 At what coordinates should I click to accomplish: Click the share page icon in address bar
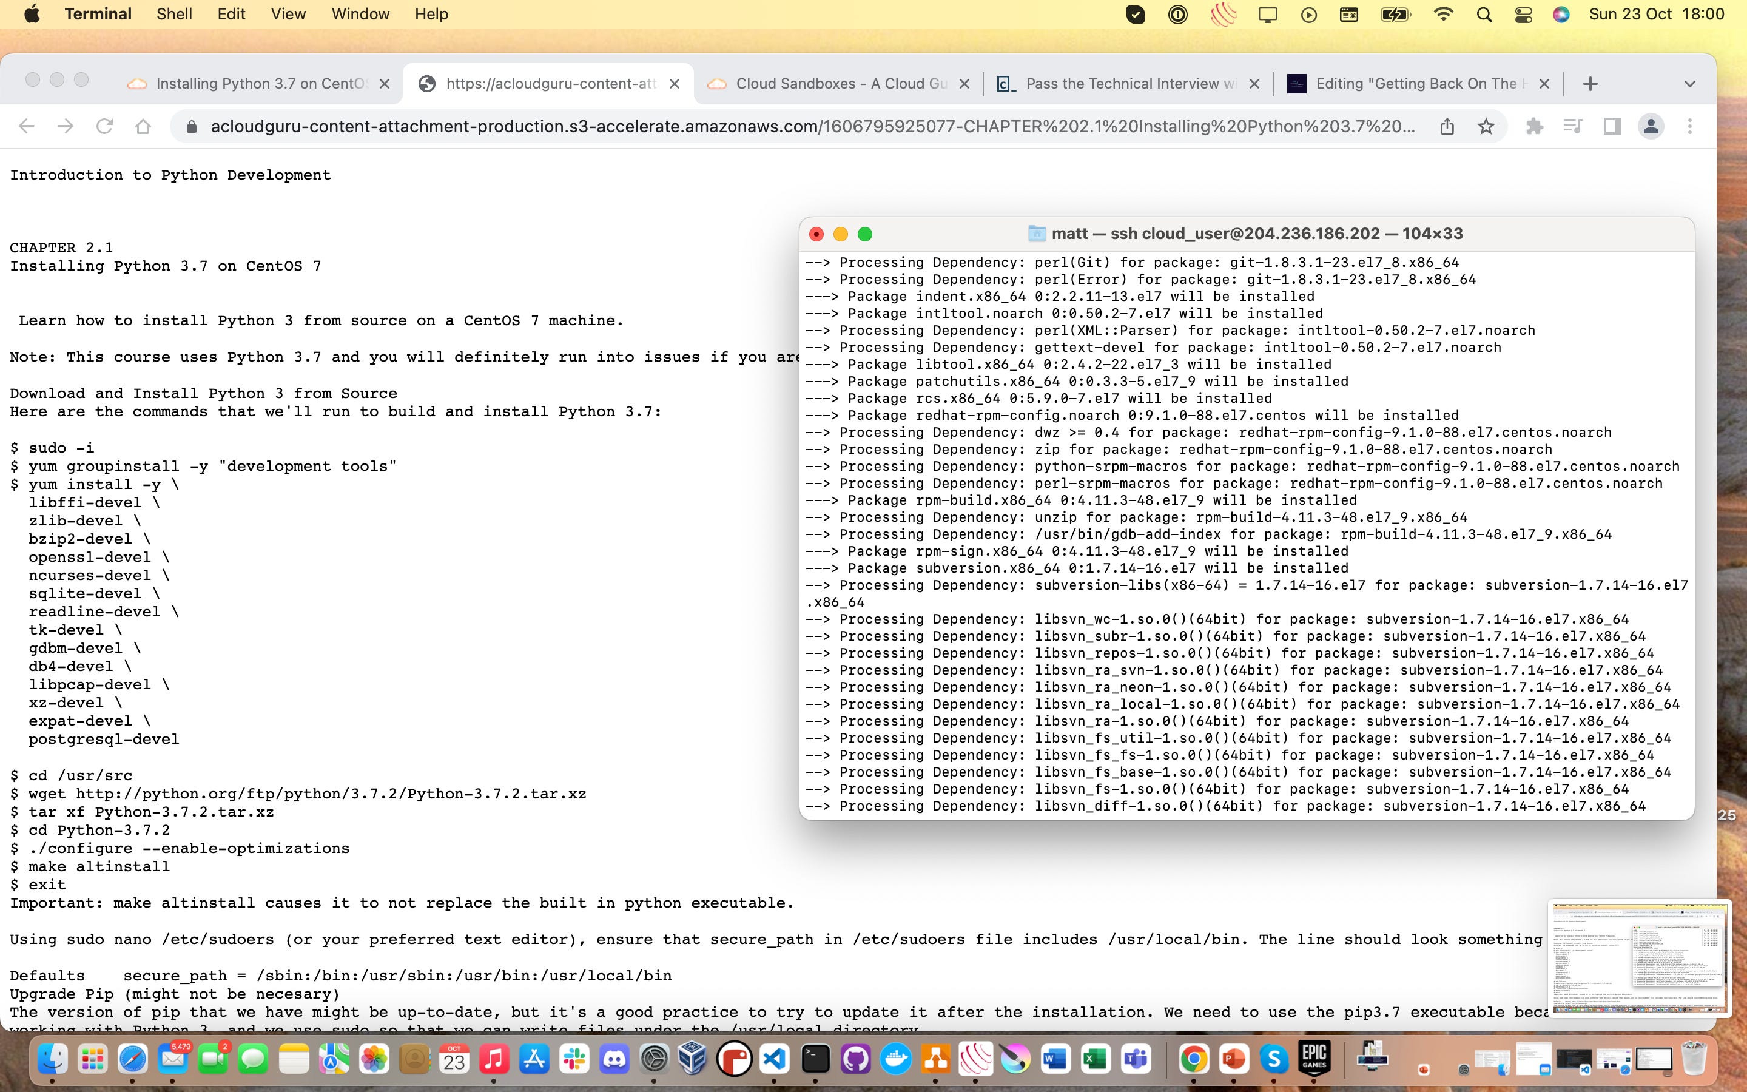(x=1447, y=126)
